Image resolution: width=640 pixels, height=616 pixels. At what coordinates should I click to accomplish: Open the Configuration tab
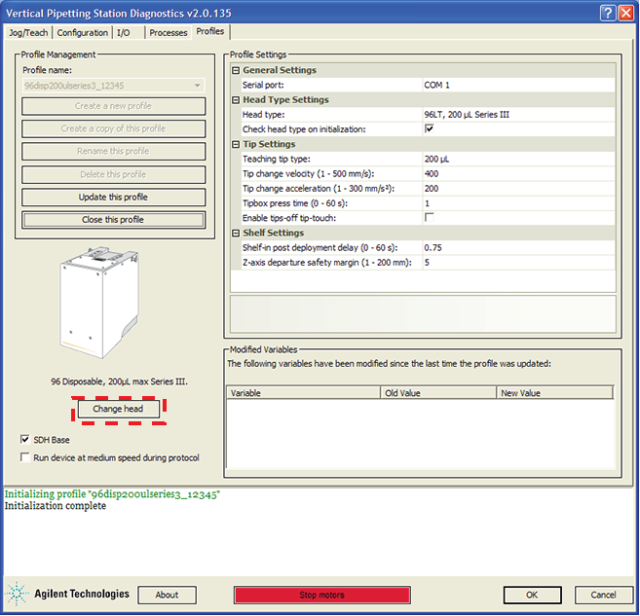pyautogui.click(x=82, y=32)
